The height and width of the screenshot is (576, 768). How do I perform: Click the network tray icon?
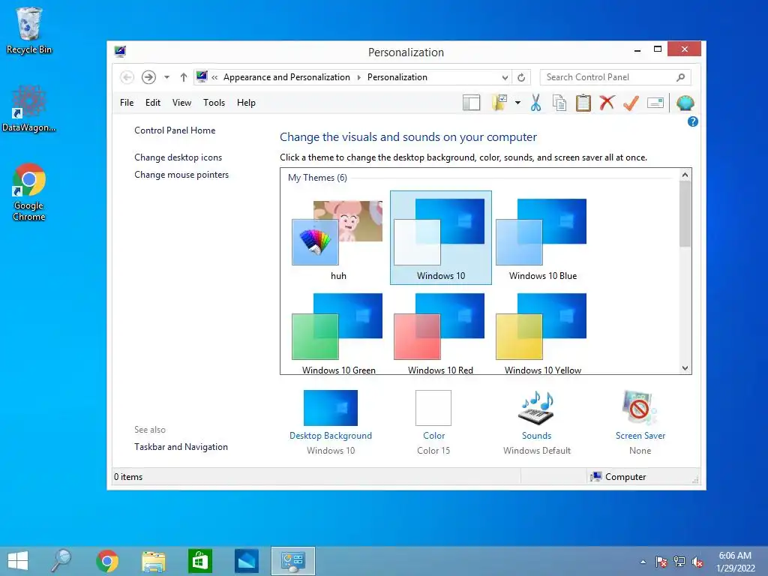(x=679, y=562)
